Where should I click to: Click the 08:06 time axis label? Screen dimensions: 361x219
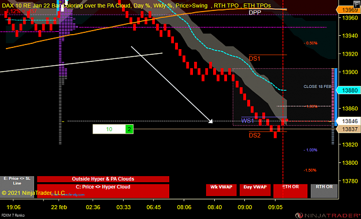click(x=184, y=207)
